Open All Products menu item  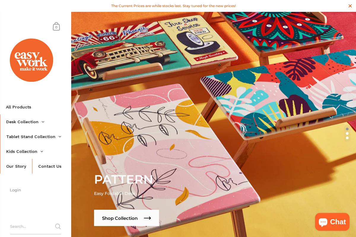(18, 107)
